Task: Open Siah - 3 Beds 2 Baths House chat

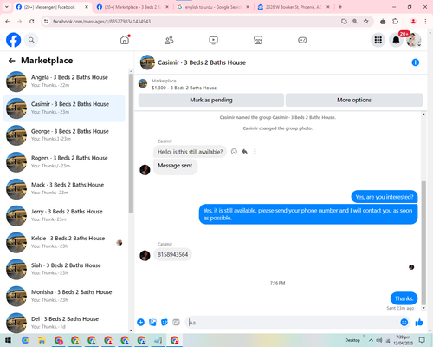Action: click(x=64, y=269)
